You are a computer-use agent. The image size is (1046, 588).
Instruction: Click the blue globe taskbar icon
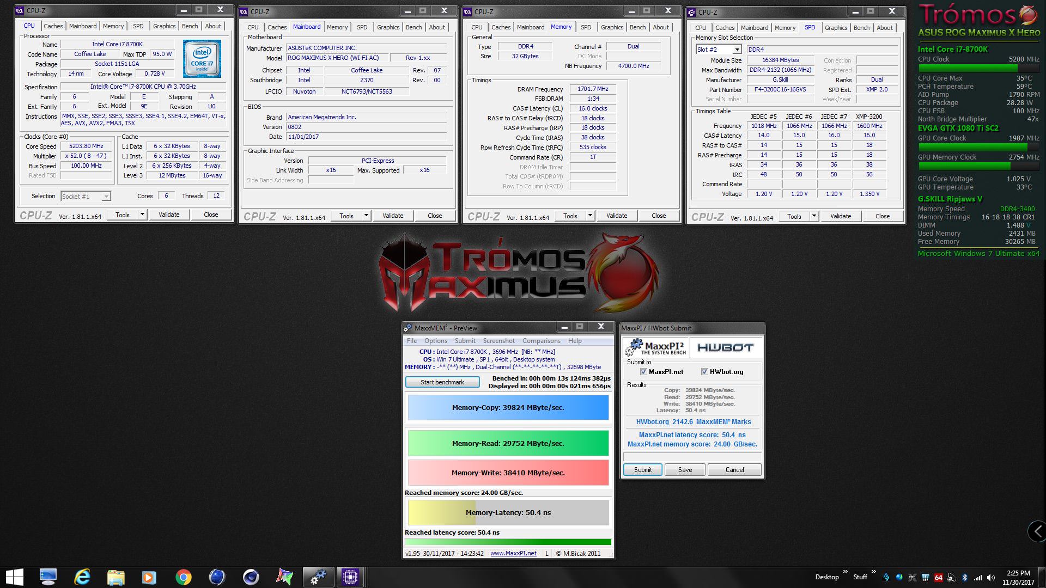pyautogui.click(x=217, y=577)
